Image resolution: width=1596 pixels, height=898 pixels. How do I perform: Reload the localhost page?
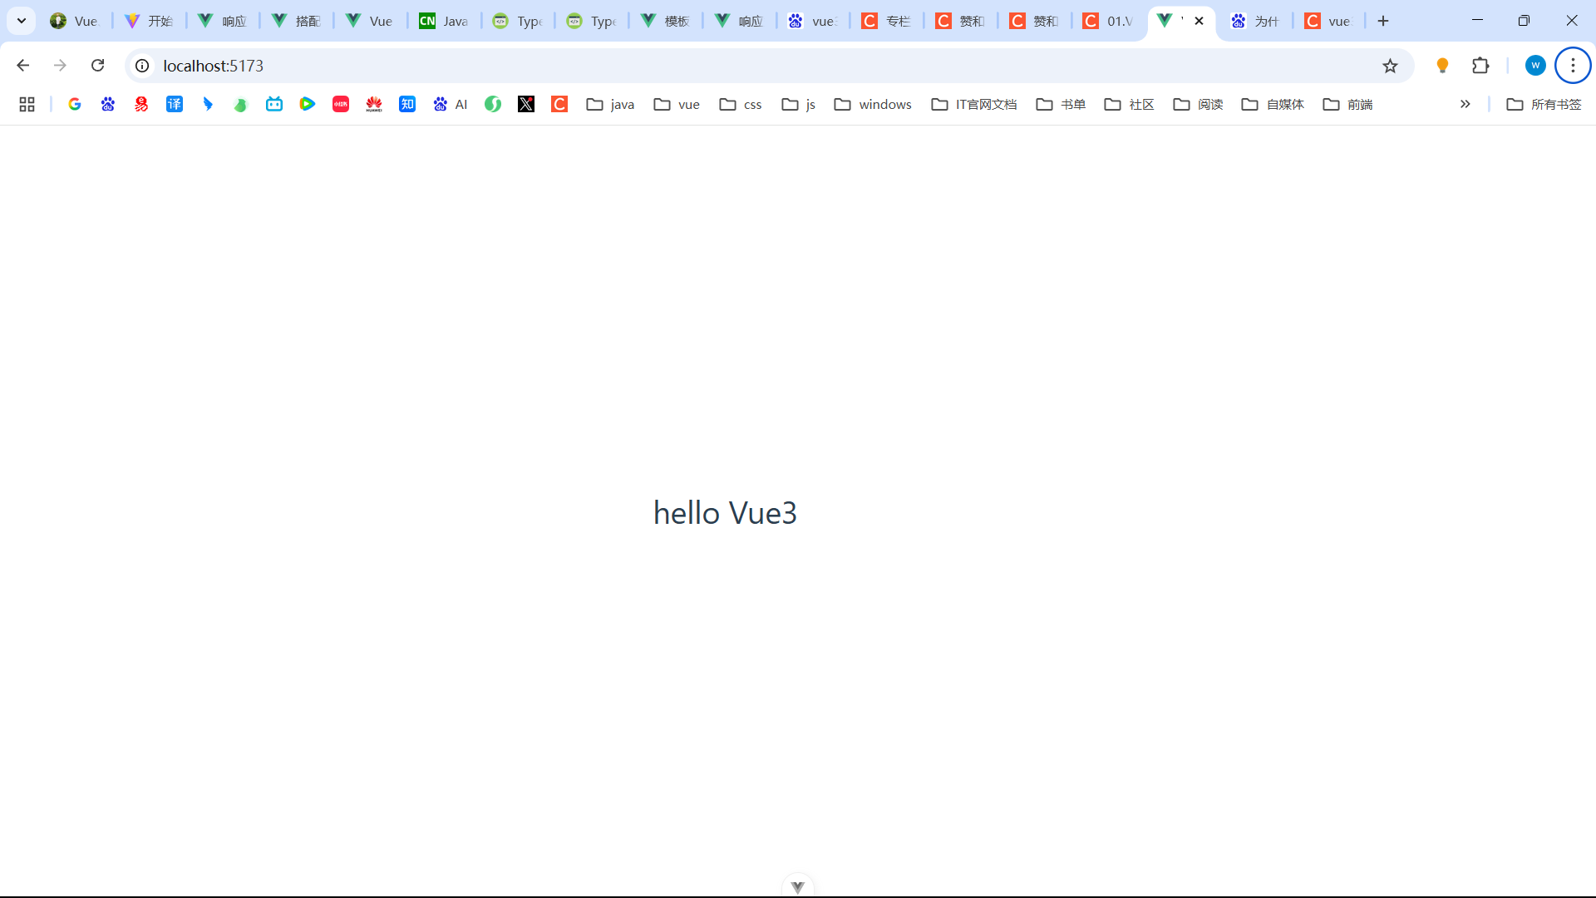point(97,66)
